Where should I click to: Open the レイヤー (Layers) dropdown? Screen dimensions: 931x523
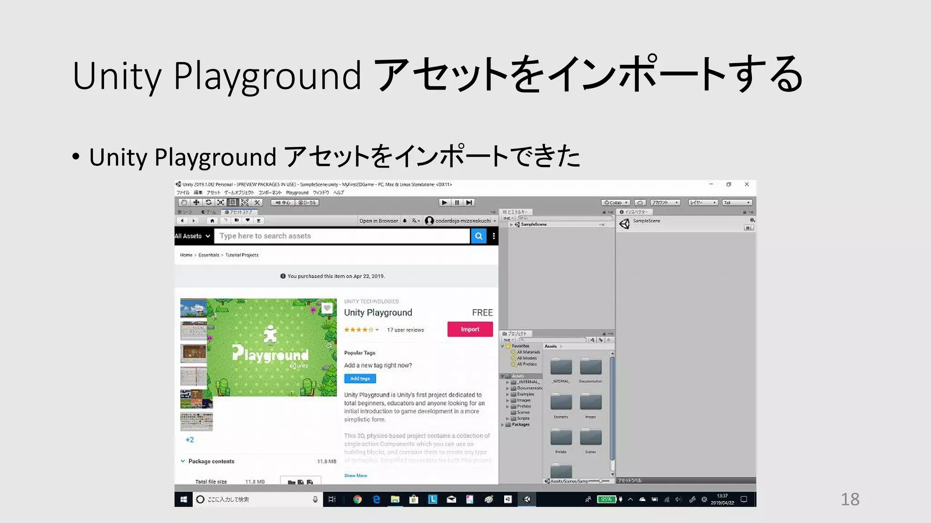click(x=703, y=202)
